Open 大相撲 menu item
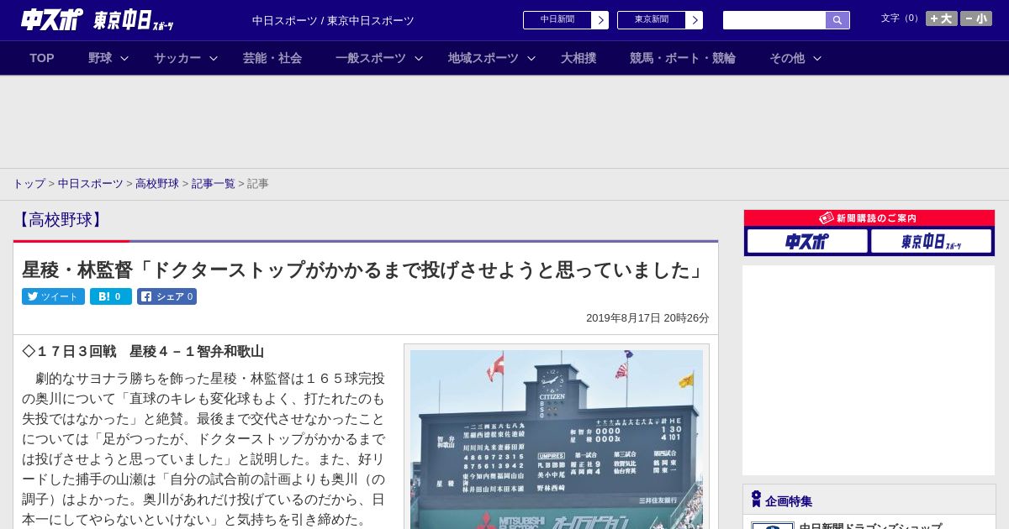This screenshot has height=529, width=1009. (578, 58)
